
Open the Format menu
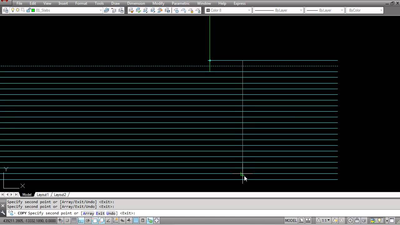[x=81, y=3]
